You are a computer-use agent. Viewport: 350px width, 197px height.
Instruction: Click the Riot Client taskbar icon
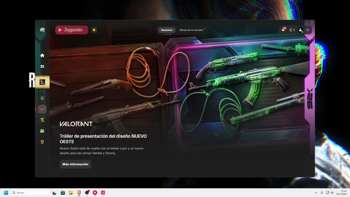click(x=95, y=193)
